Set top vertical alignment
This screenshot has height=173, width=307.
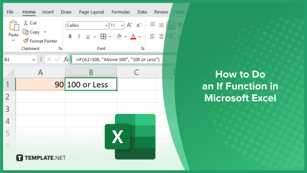tap(152, 25)
